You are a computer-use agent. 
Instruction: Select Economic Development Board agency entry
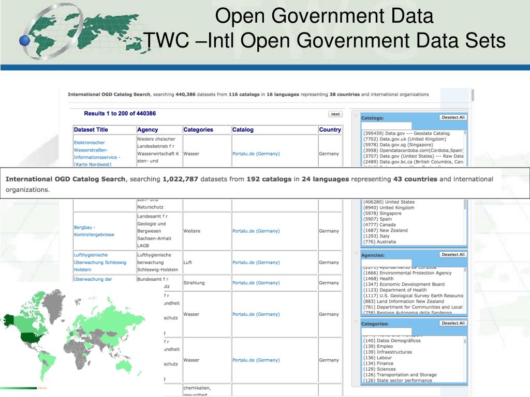click(404, 284)
